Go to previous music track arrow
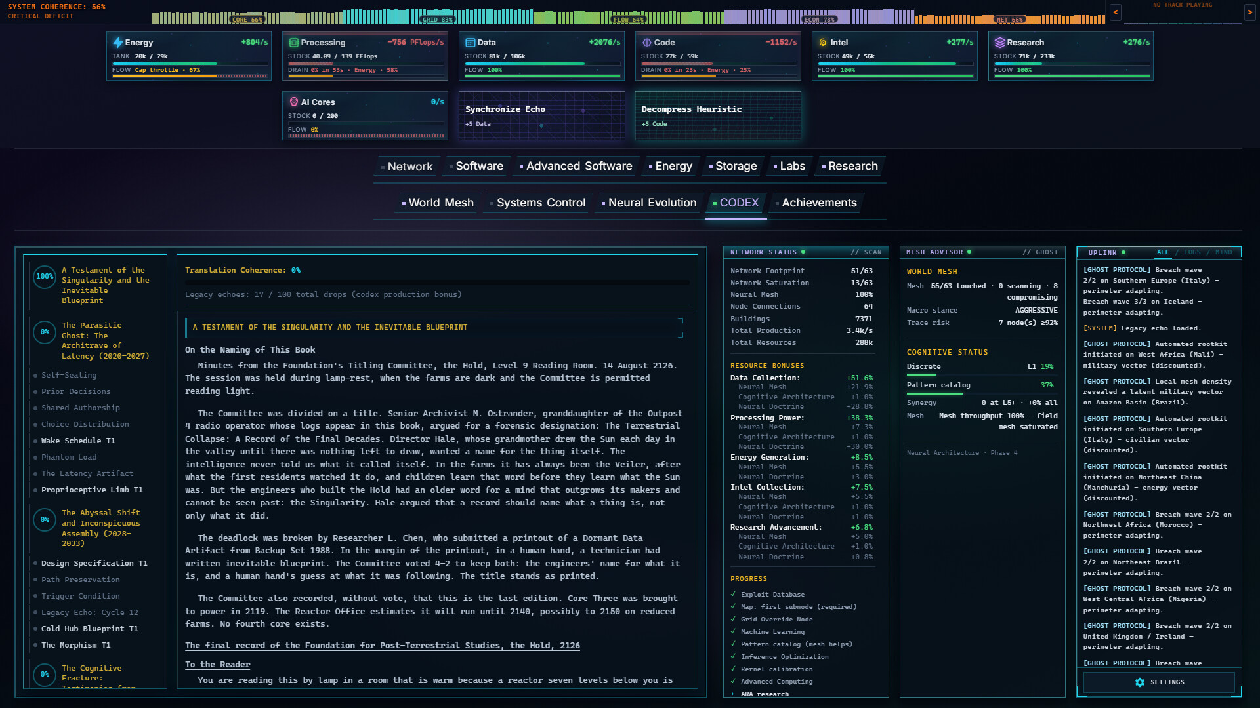 (x=1115, y=12)
